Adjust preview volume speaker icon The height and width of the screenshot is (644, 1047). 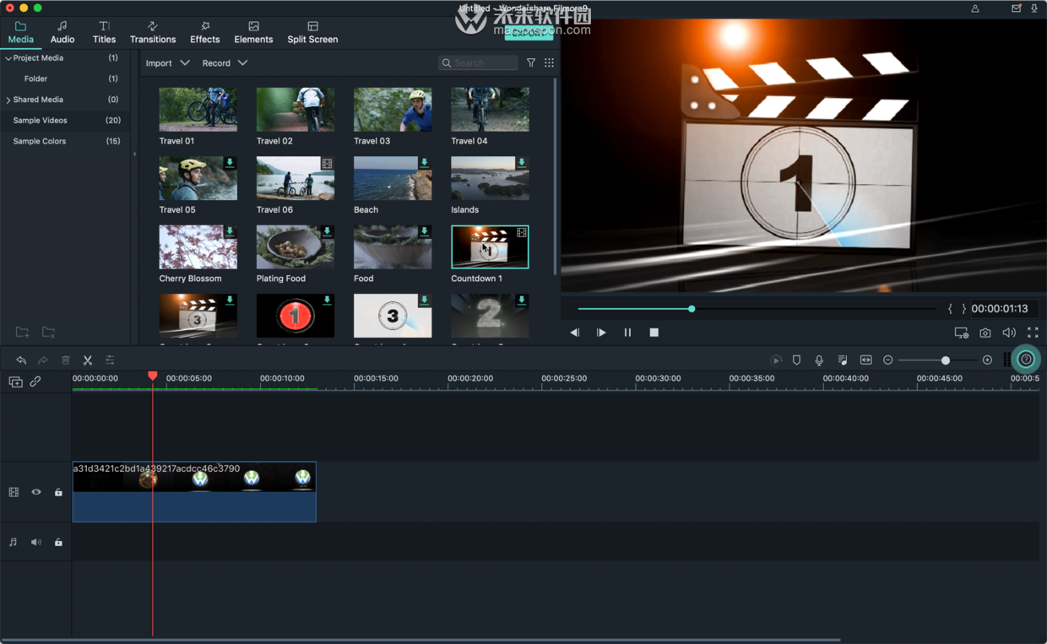pyautogui.click(x=1009, y=333)
